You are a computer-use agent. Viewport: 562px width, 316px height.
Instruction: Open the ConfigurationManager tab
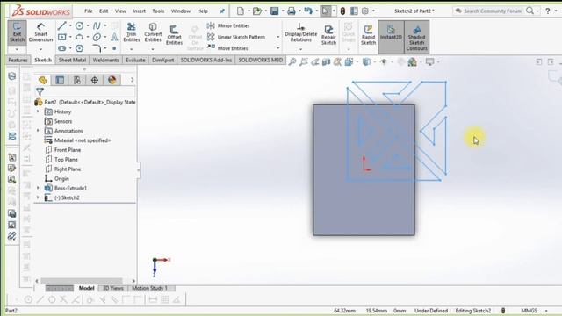pyautogui.click(x=77, y=80)
